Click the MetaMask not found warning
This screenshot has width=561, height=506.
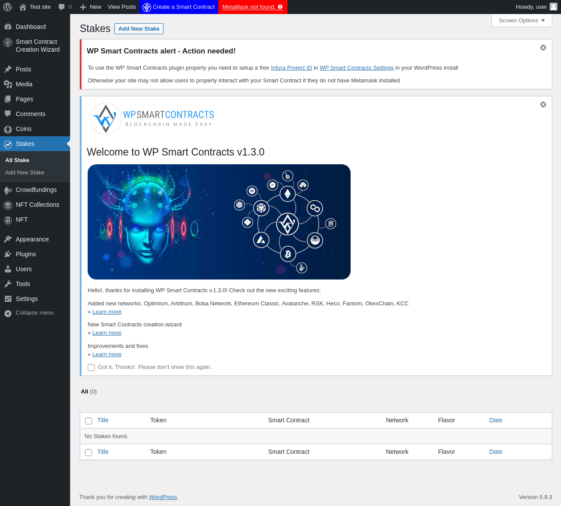tap(253, 7)
